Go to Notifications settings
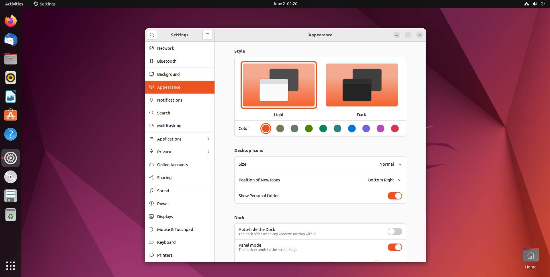The height and width of the screenshot is (277, 550). point(169,100)
